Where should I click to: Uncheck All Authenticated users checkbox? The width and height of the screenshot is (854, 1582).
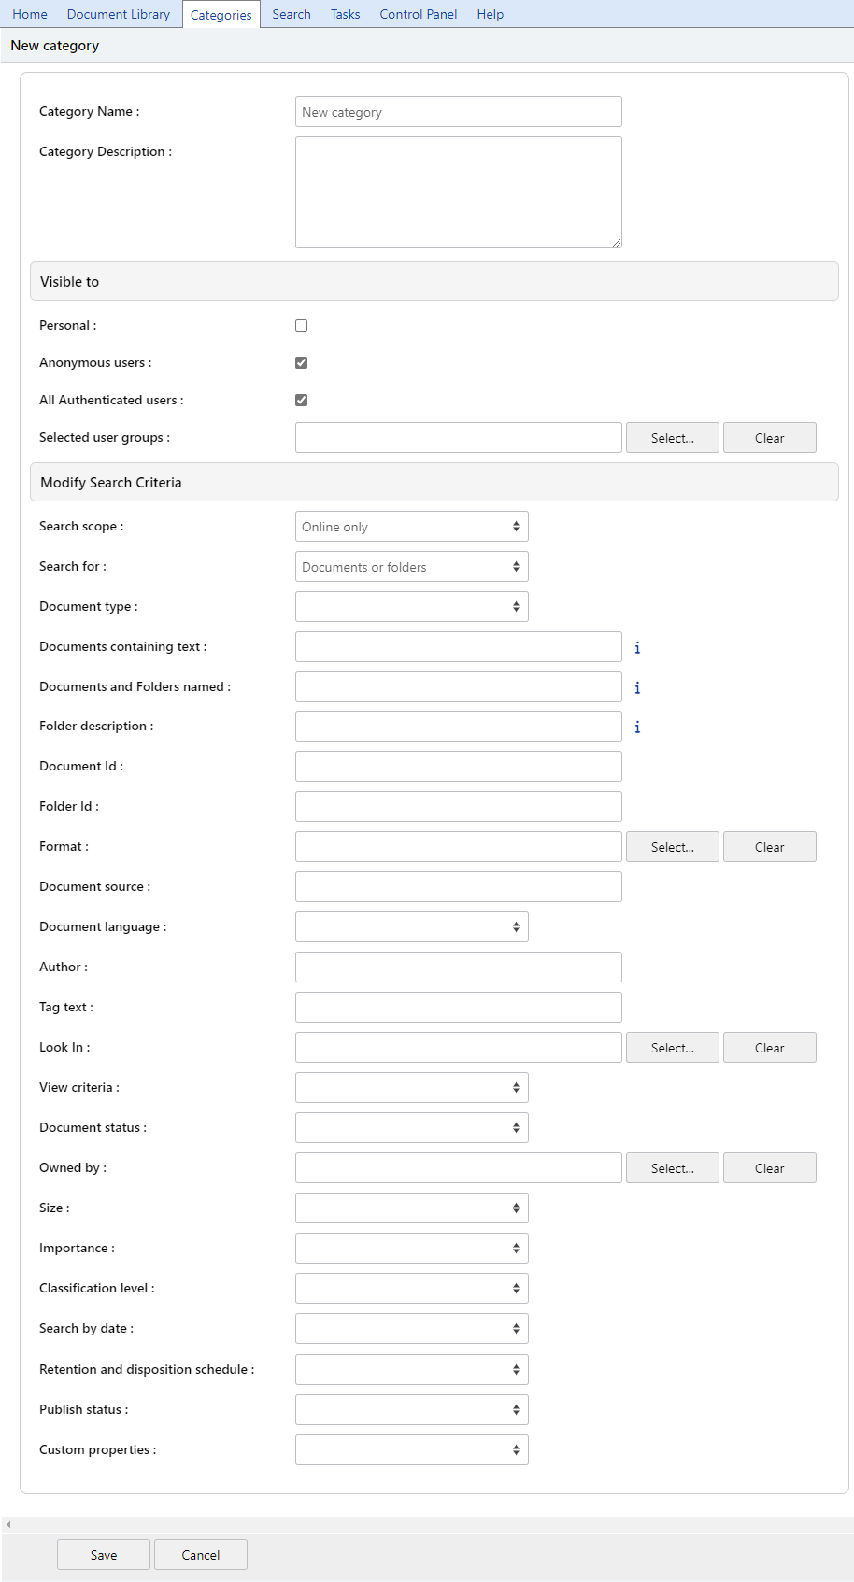pyautogui.click(x=301, y=401)
